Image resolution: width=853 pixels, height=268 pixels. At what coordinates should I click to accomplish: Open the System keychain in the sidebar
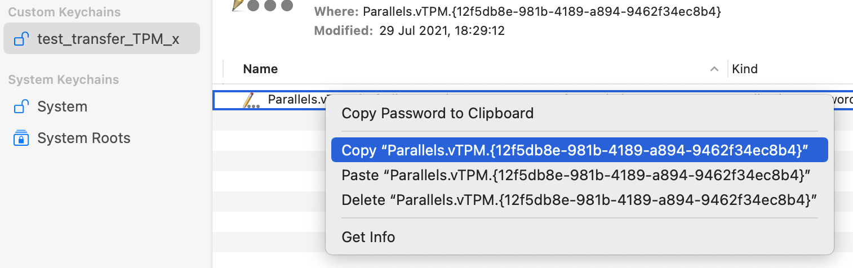(x=62, y=106)
